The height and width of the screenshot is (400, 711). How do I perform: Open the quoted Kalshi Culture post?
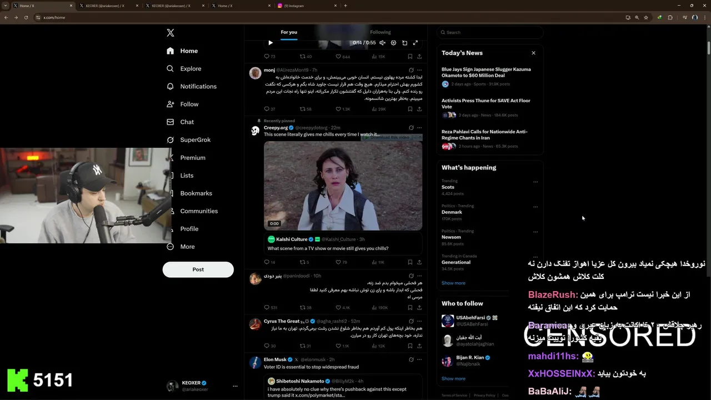343,244
